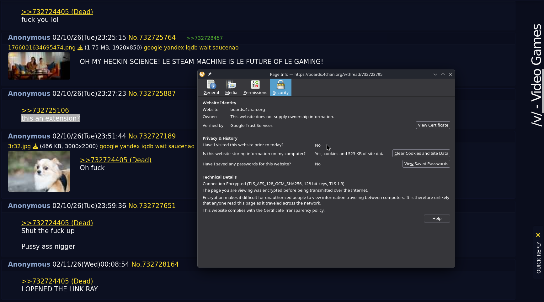544x302 pixels.
Task: Click the highlighted text "this an extension?"
Action: (x=51, y=118)
